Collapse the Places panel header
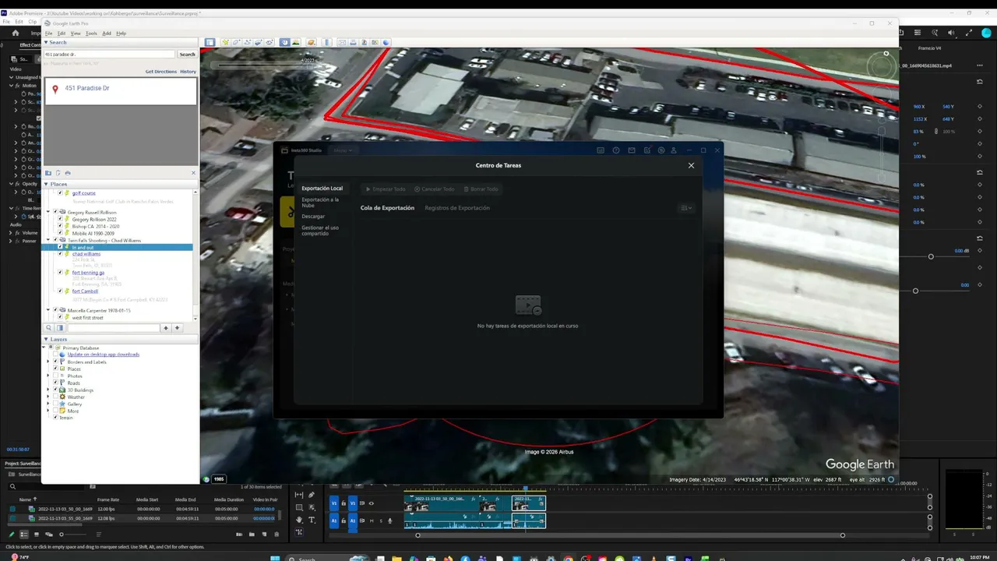The height and width of the screenshot is (561, 997). click(x=46, y=185)
